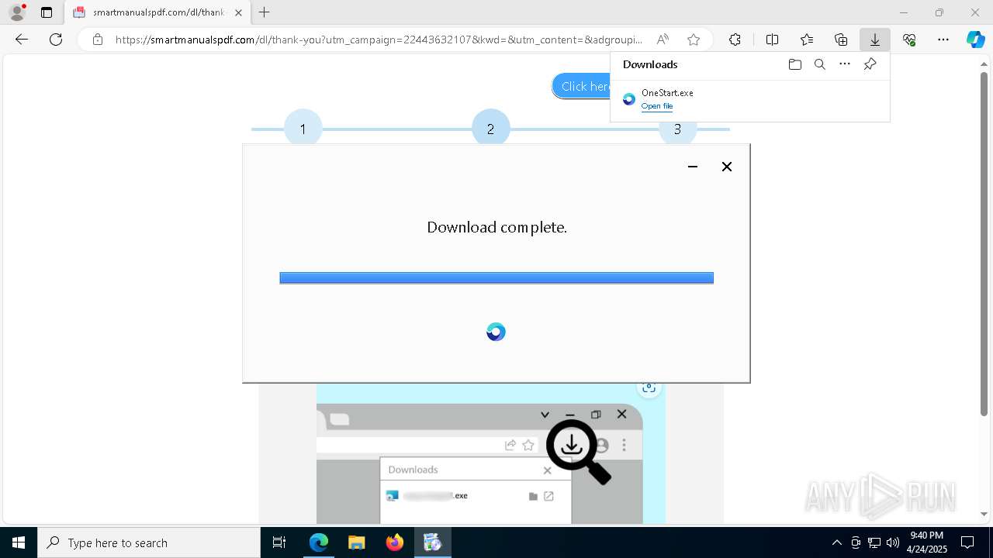993x558 pixels.
Task: Open the Extensions puzzle icon
Action: [735, 40]
